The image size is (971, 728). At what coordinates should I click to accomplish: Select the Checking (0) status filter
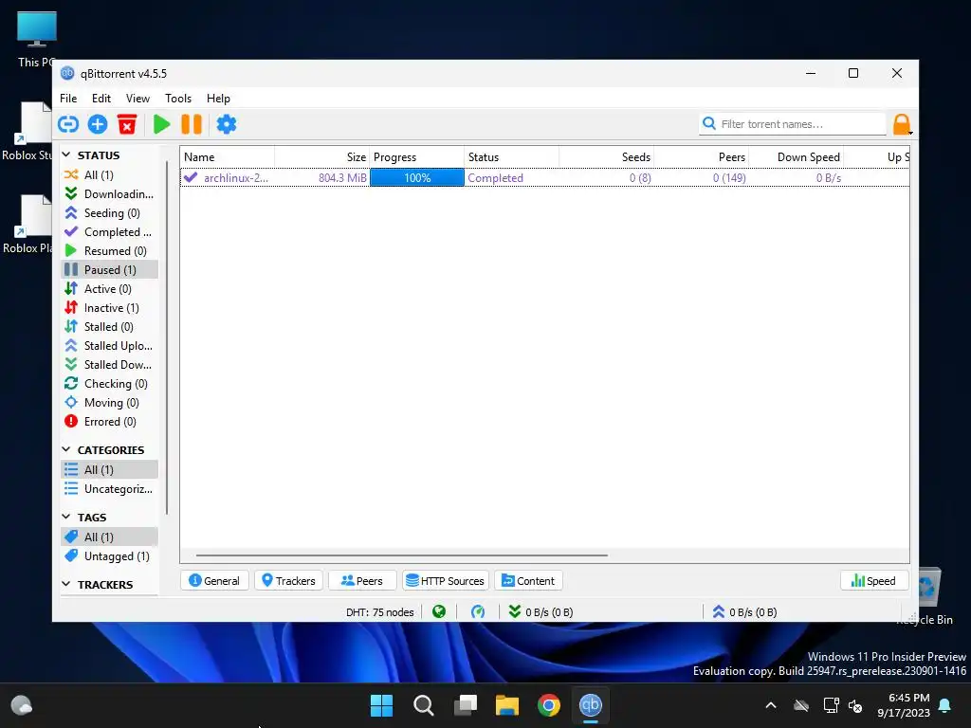109,384
